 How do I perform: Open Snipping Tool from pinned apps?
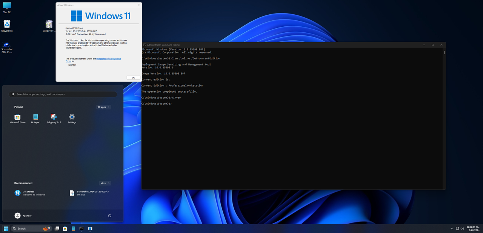click(x=54, y=119)
